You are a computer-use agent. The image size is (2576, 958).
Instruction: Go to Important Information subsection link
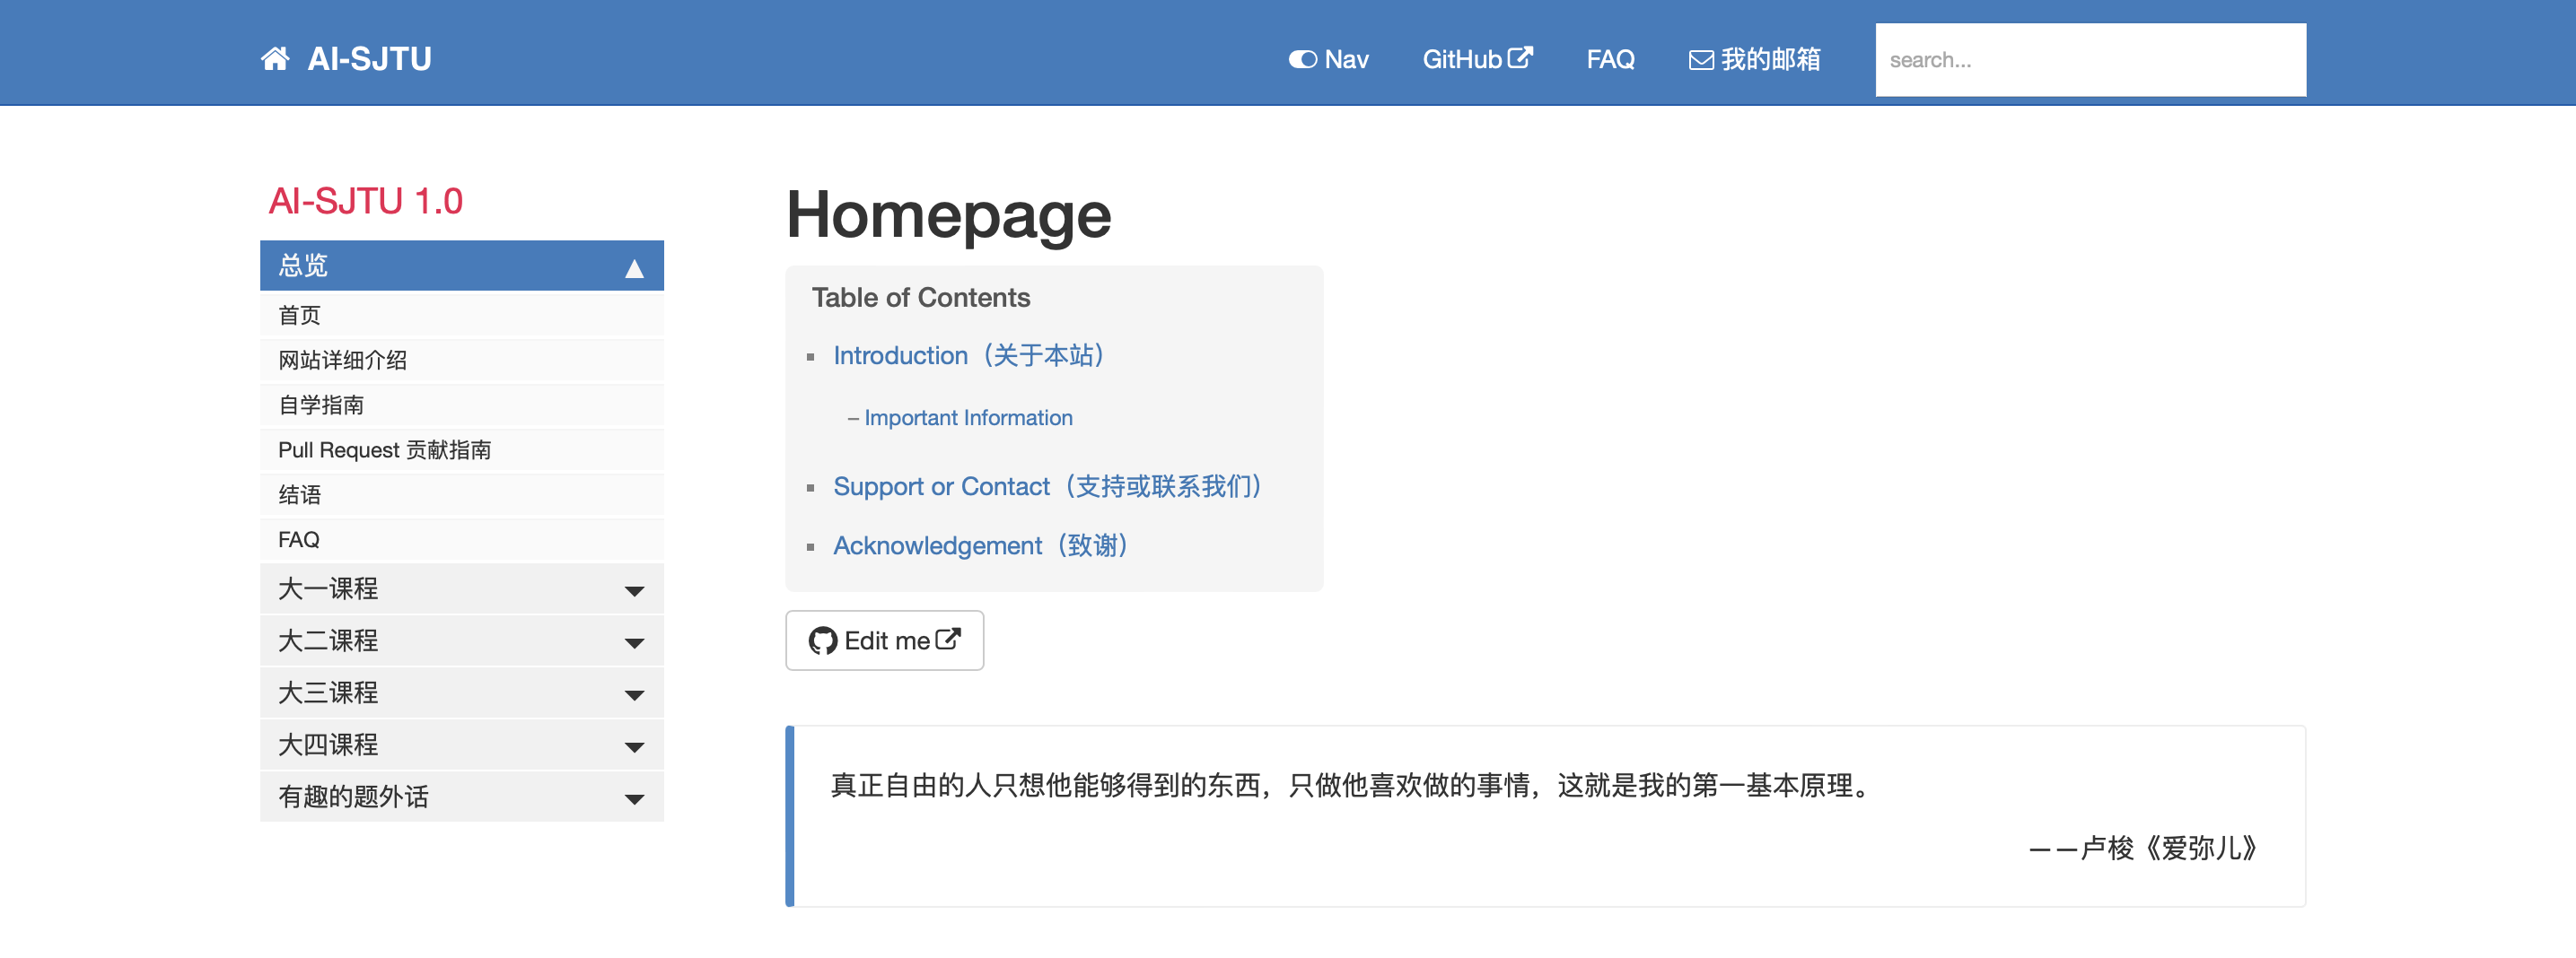click(x=968, y=419)
